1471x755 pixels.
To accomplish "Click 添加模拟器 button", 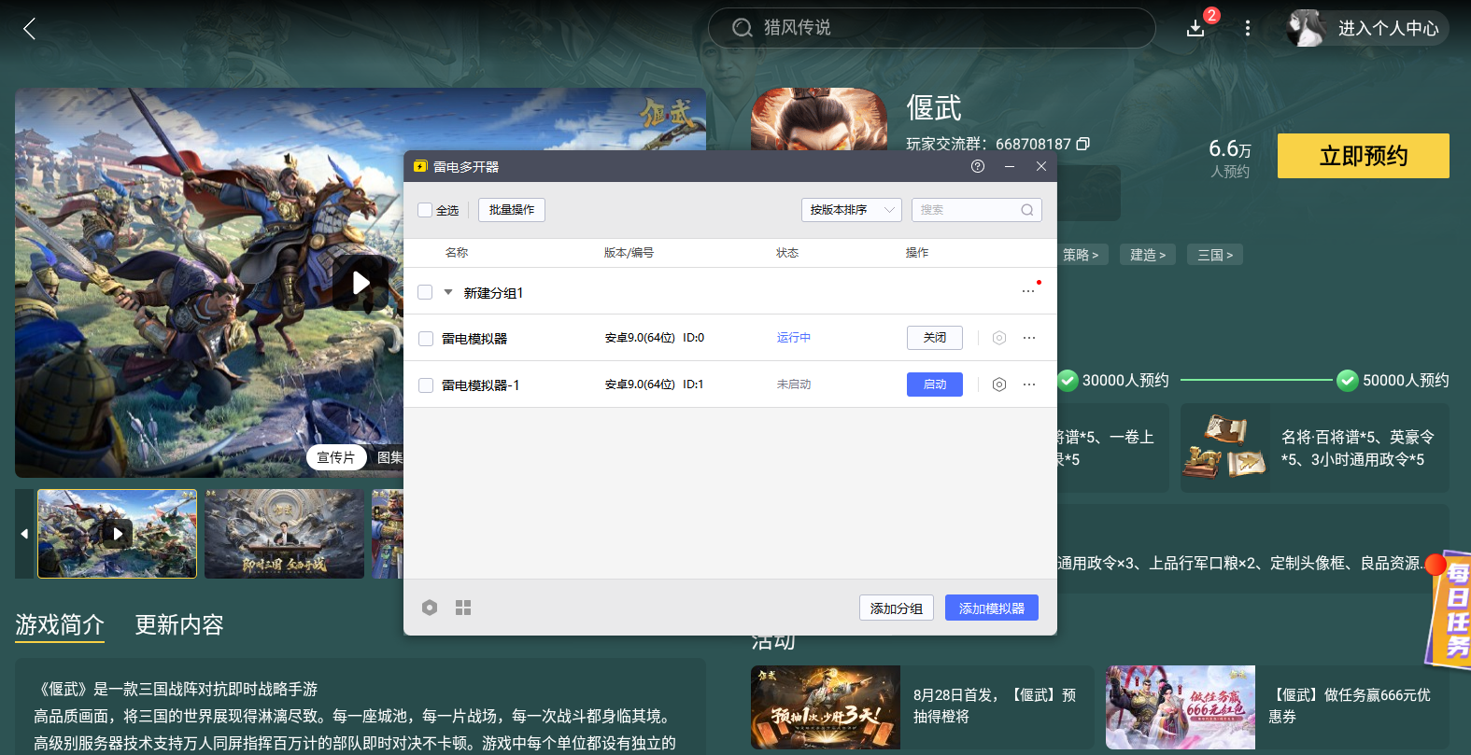I will point(992,608).
